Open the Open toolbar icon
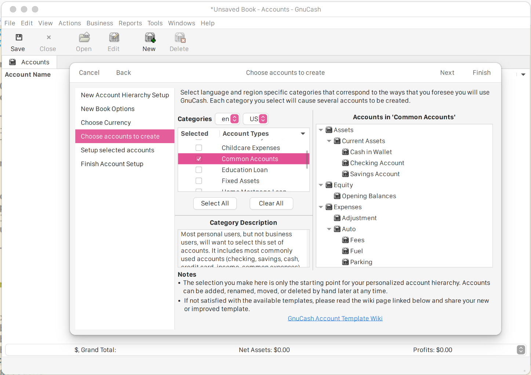The width and height of the screenshot is (531, 375). pos(84,38)
